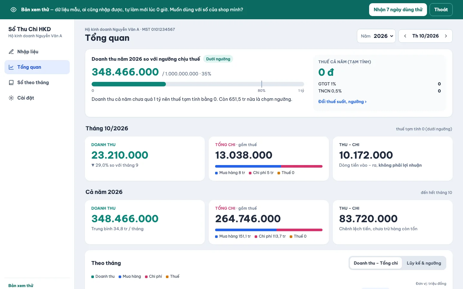Click the gear icon beside Cài đặt
Image resolution: width=463 pixels, height=289 pixels.
point(11,98)
